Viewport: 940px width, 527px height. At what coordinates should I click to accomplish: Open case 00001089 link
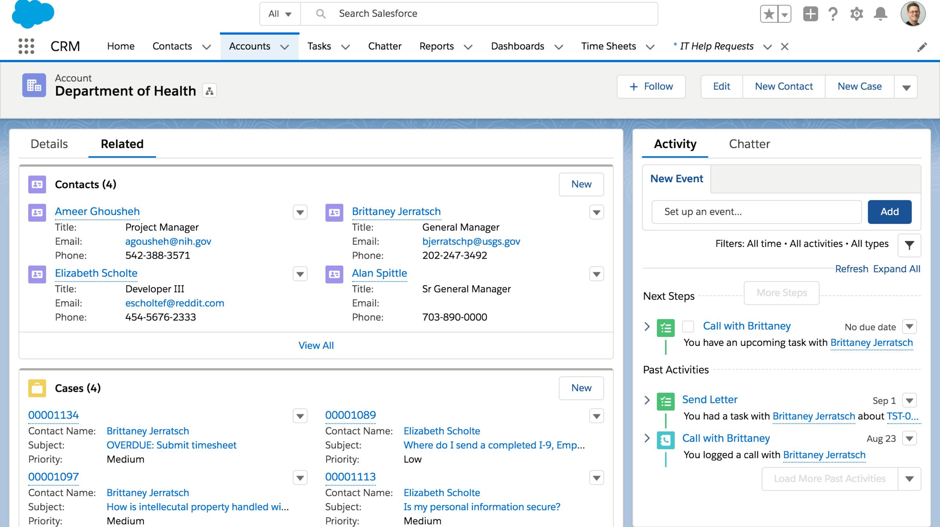tap(351, 415)
